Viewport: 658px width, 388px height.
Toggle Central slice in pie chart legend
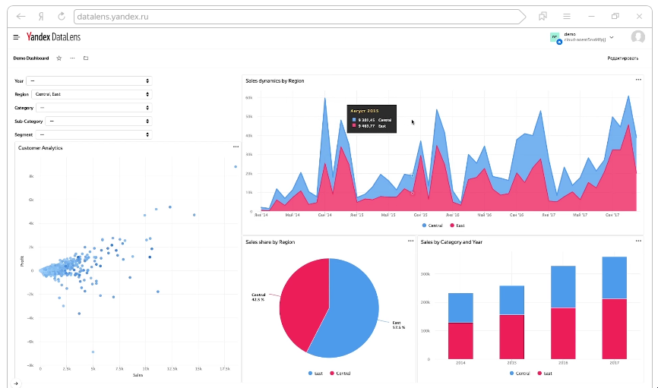[340, 374]
